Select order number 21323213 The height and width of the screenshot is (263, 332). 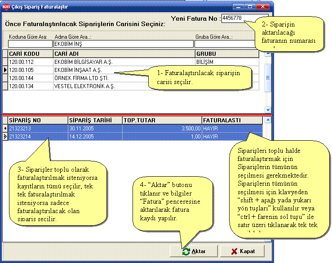coord(38,128)
